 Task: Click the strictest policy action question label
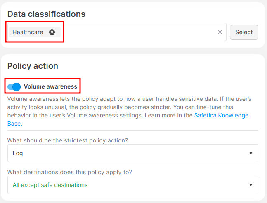[x=68, y=140]
